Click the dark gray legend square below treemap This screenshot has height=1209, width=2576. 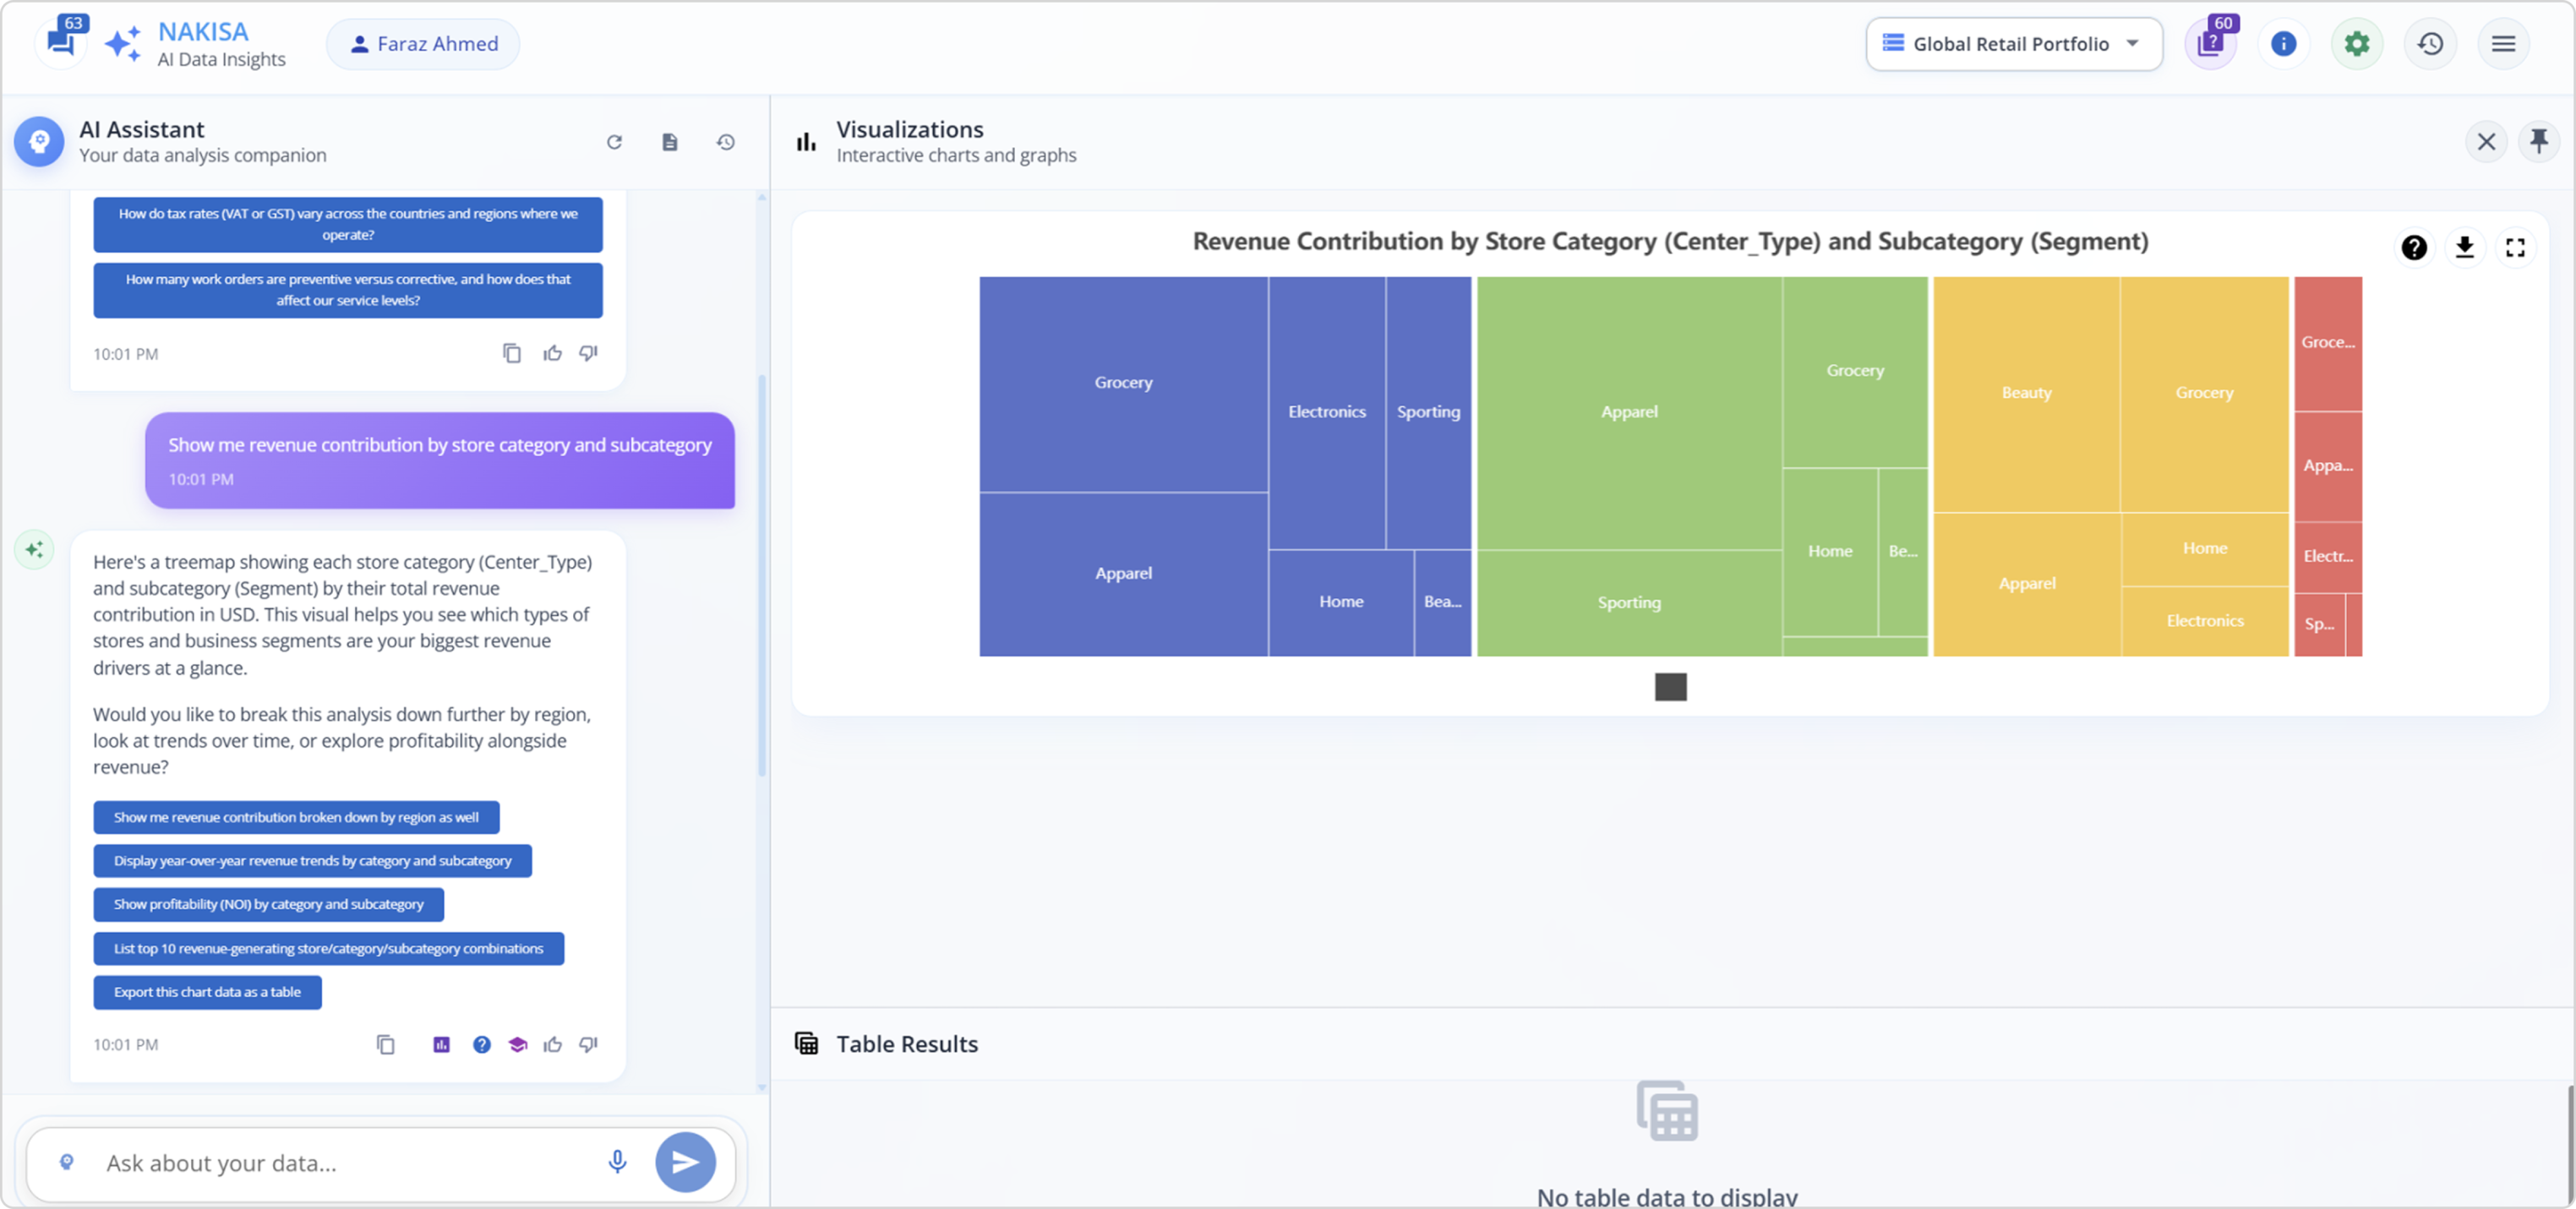pyautogui.click(x=1670, y=687)
